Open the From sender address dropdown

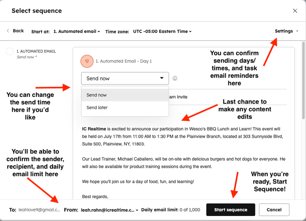(x=110, y=210)
